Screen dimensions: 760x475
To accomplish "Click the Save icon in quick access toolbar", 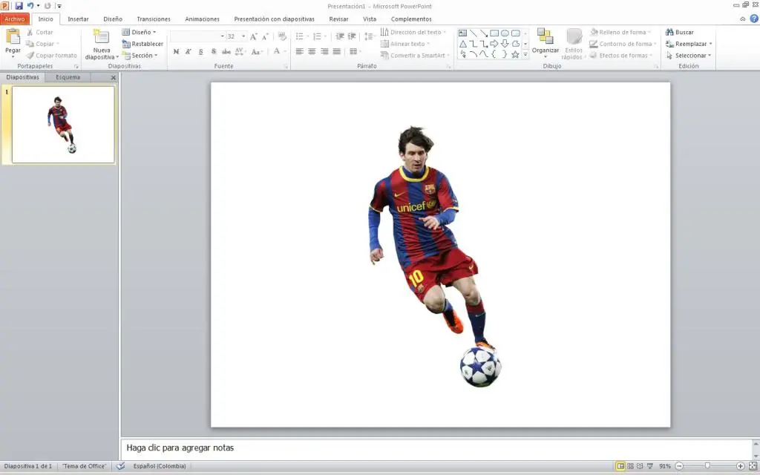I will coord(19,6).
